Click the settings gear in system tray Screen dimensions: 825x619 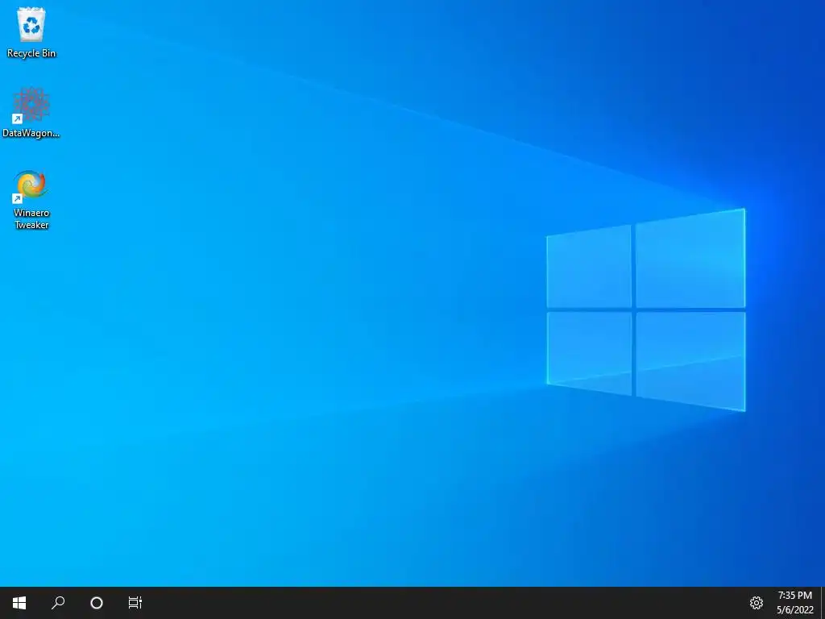(756, 603)
